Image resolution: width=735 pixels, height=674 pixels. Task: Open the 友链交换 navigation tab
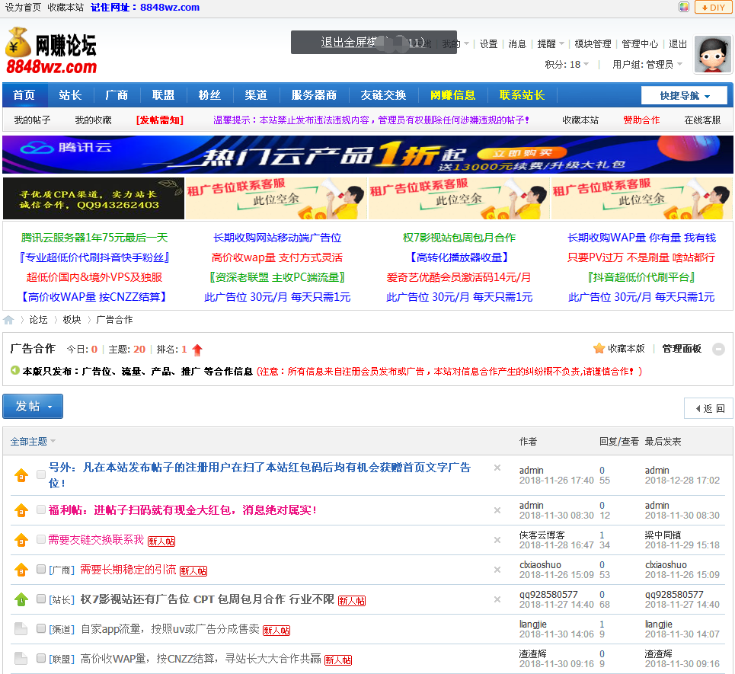point(383,95)
